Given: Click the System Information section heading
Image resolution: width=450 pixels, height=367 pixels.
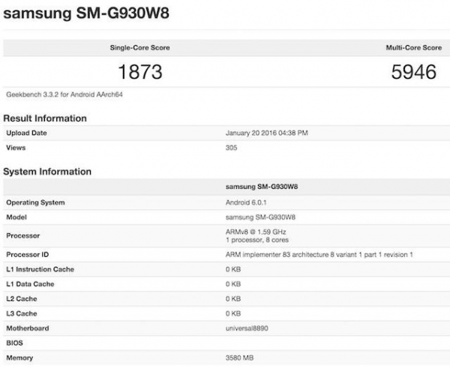Looking at the screenshot, I should [x=47, y=172].
